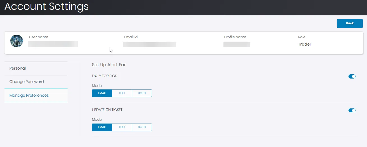Click the Back button
The height and width of the screenshot is (147, 367).
[350, 23]
